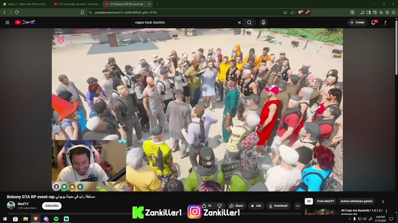The width and height of the screenshot is (398, 223).
Task: Open the YouTube guide hamburger menu
Action: click(7, 22)
